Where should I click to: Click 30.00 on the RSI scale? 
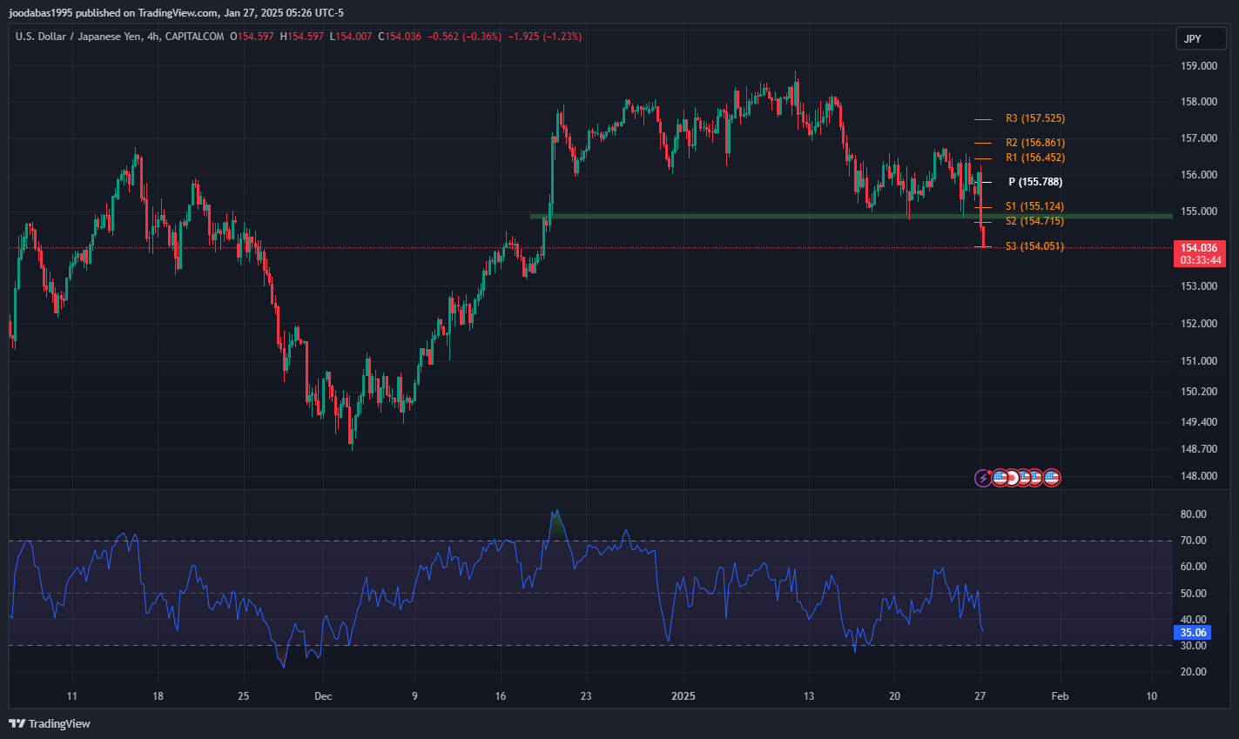point(1194,646)
